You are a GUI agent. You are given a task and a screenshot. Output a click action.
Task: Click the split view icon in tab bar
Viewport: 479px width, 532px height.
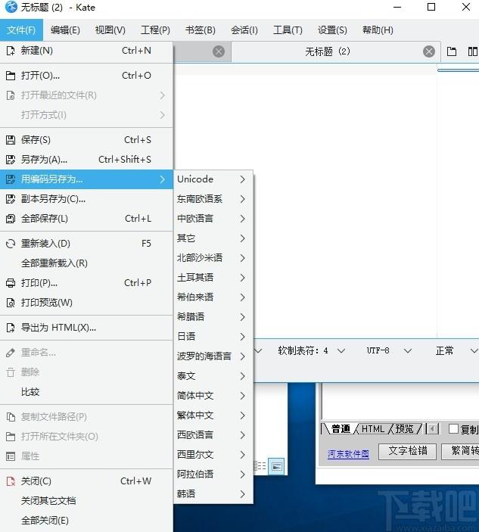pyautogui.click(x=472, y=51)
